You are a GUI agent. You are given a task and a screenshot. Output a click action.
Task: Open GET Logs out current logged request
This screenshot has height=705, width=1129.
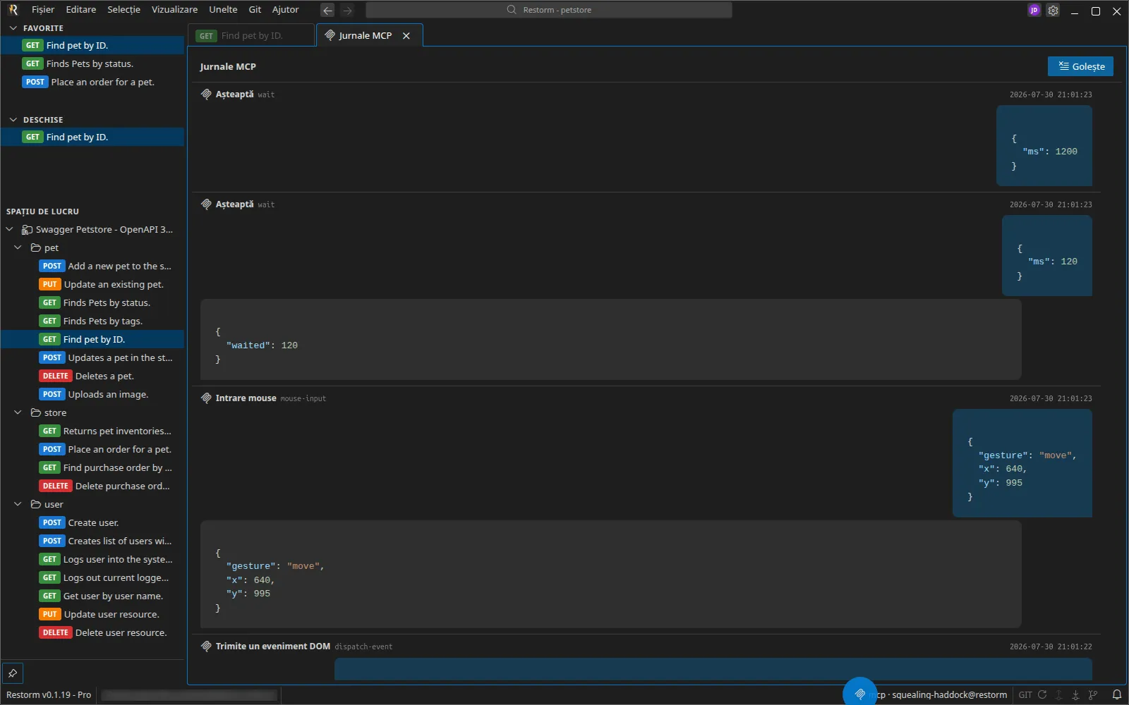tap(92, 577)
